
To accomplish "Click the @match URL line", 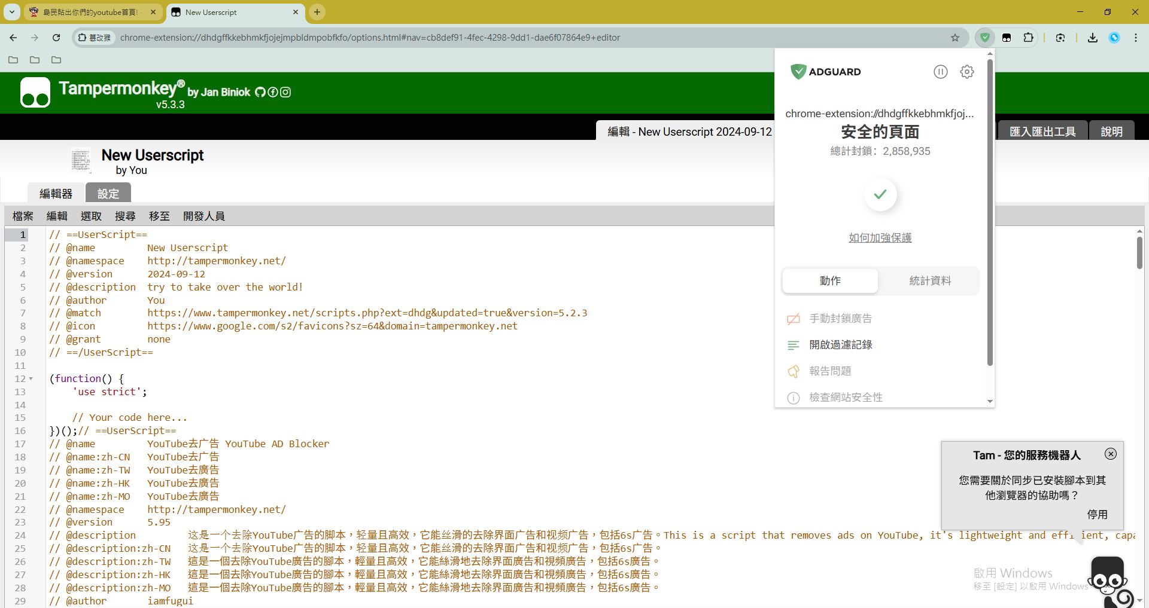I will 318,313.
